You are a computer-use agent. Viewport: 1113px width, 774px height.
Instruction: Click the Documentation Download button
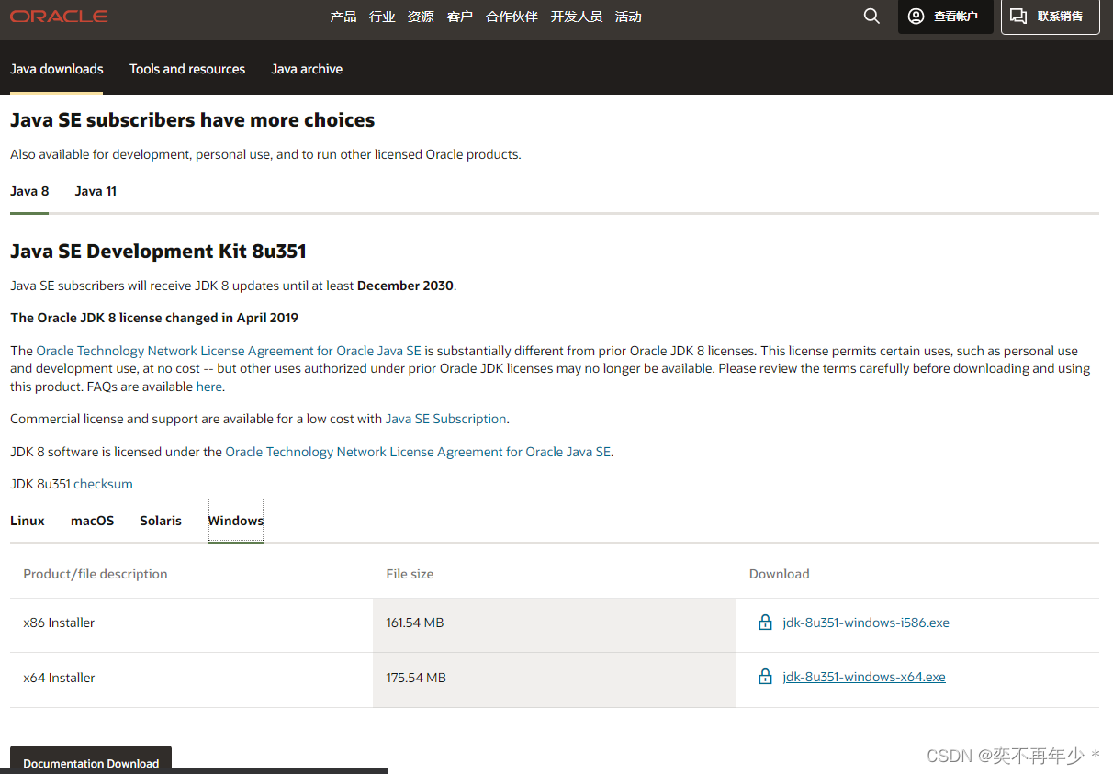(x=91, y=760)
